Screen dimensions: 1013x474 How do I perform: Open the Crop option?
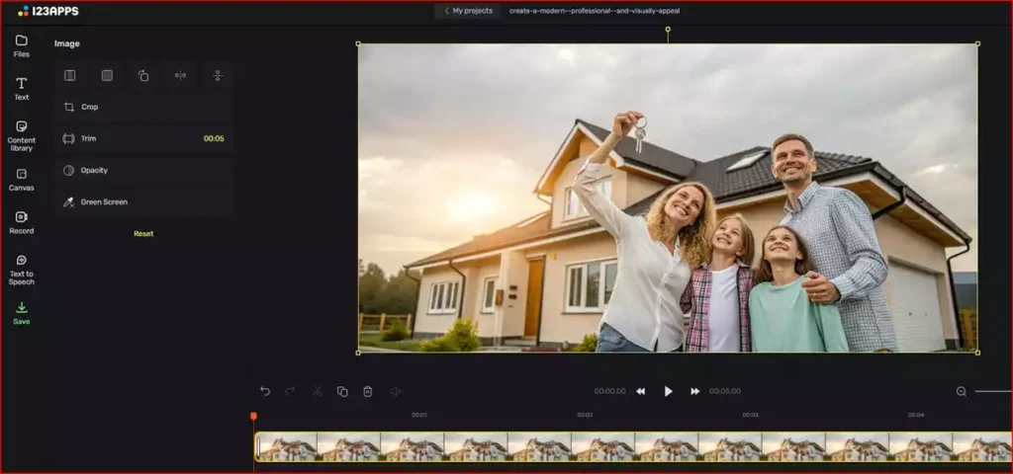tap(143, 107)
